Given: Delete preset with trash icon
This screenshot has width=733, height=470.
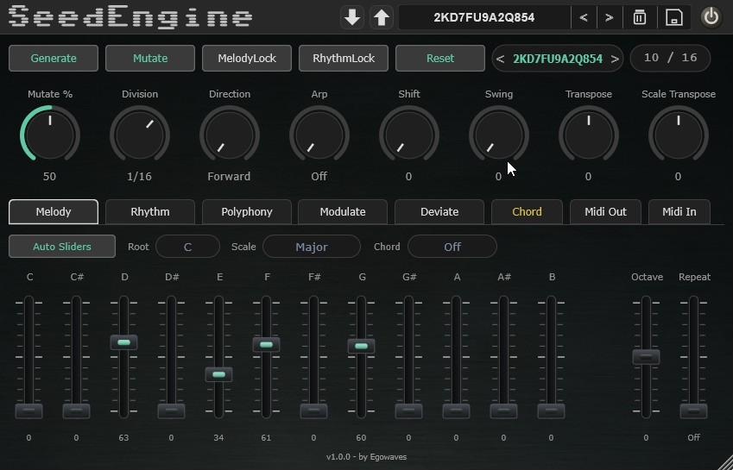Looking at the screenshot, I should [x=640, y=18].
